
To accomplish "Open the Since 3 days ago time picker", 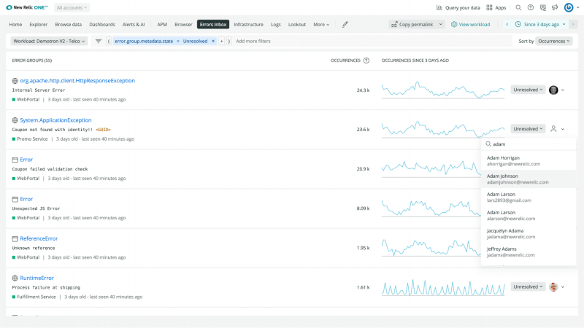I will (x=540, y=25).
